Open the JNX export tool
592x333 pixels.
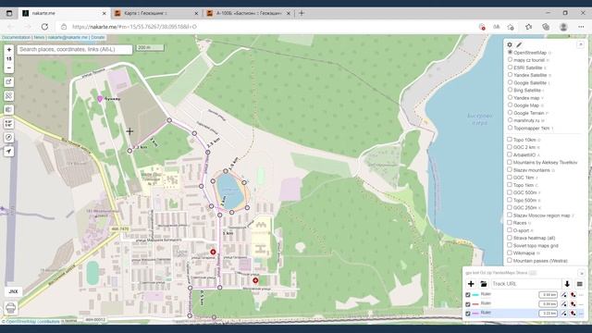pos(13,291)
